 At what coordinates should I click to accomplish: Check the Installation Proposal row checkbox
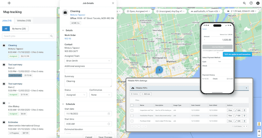(132, 116)
